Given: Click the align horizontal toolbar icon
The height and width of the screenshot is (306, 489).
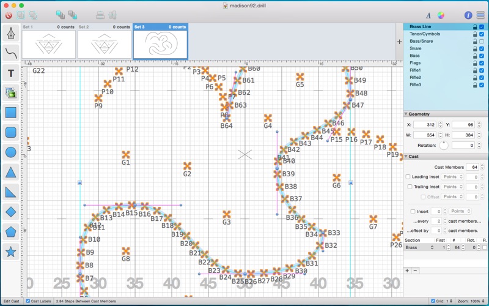Looking at the screenshot, I should pos(112,15).
